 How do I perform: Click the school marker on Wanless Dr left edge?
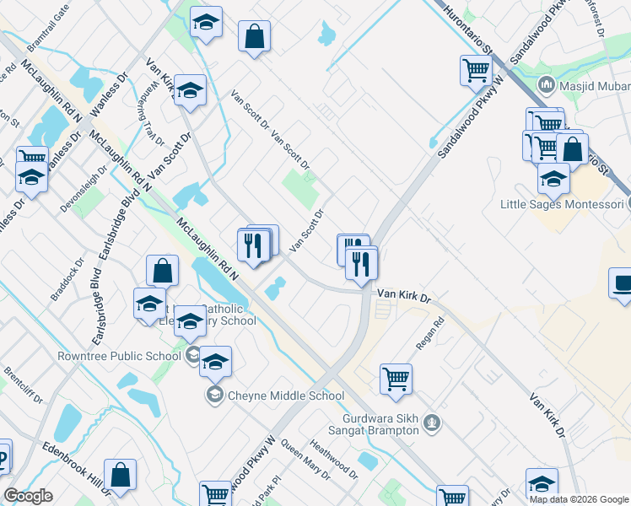[31, 178]
